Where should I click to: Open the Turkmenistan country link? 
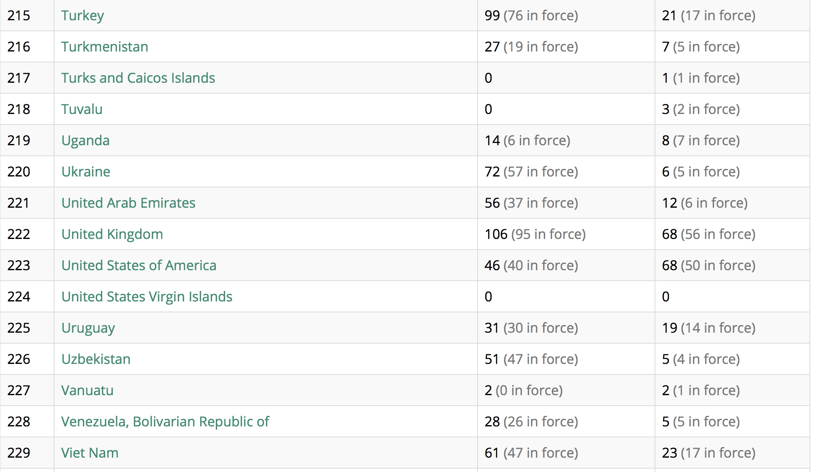click(x=105, y=47)
